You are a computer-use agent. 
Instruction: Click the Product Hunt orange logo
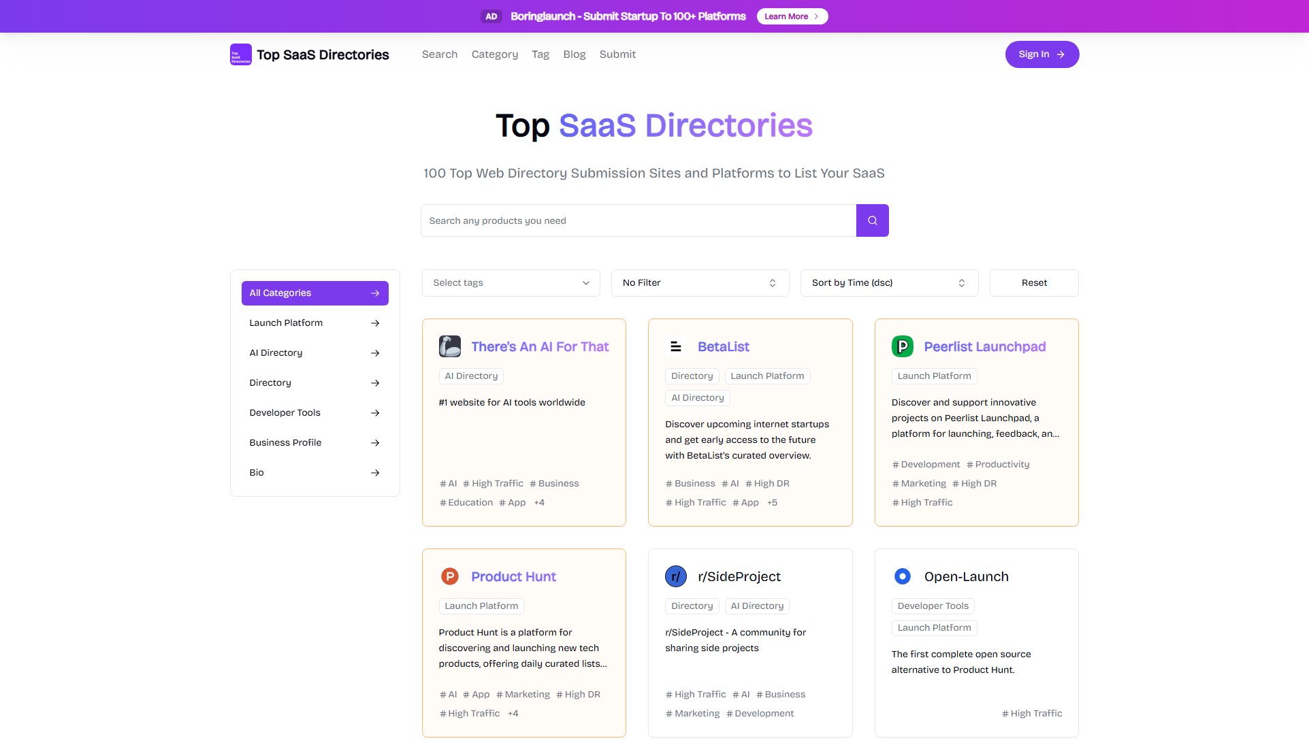[x=450, y=576]
